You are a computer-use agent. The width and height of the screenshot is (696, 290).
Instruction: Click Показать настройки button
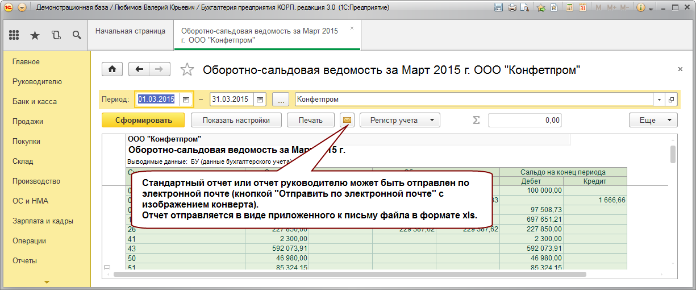[x=236, y=120]
